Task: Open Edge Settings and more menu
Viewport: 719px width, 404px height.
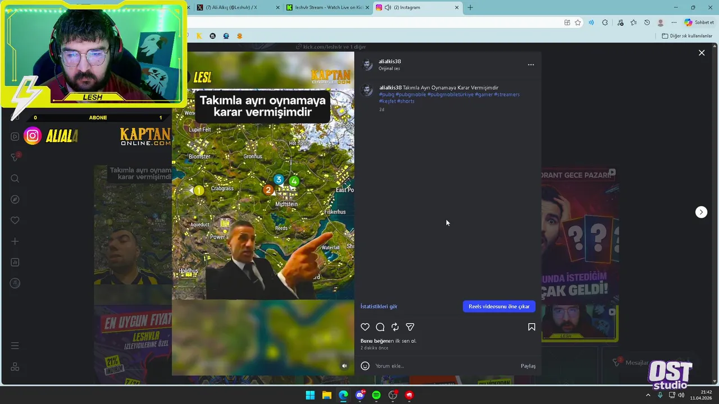Action: click(674, 22)
